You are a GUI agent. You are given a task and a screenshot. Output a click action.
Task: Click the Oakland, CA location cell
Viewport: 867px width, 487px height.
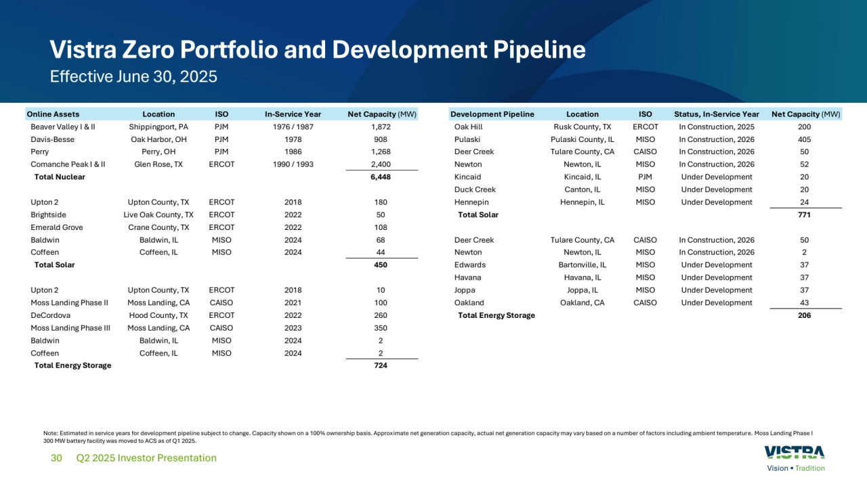tap(583, 303)
